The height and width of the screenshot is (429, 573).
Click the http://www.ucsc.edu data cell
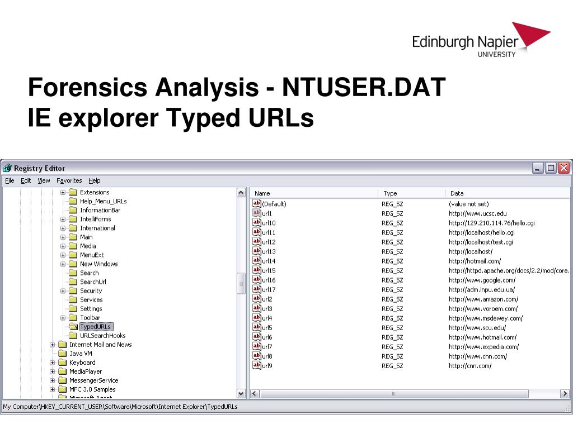(478, 213)
